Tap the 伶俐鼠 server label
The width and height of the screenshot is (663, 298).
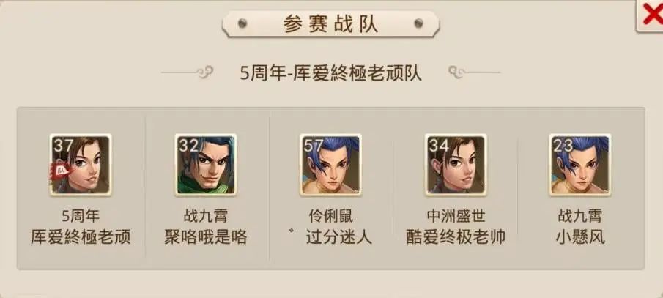point(330,216)
